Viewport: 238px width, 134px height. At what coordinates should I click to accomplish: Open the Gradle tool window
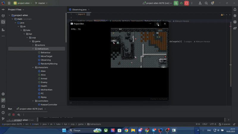(x=235, y=28)
